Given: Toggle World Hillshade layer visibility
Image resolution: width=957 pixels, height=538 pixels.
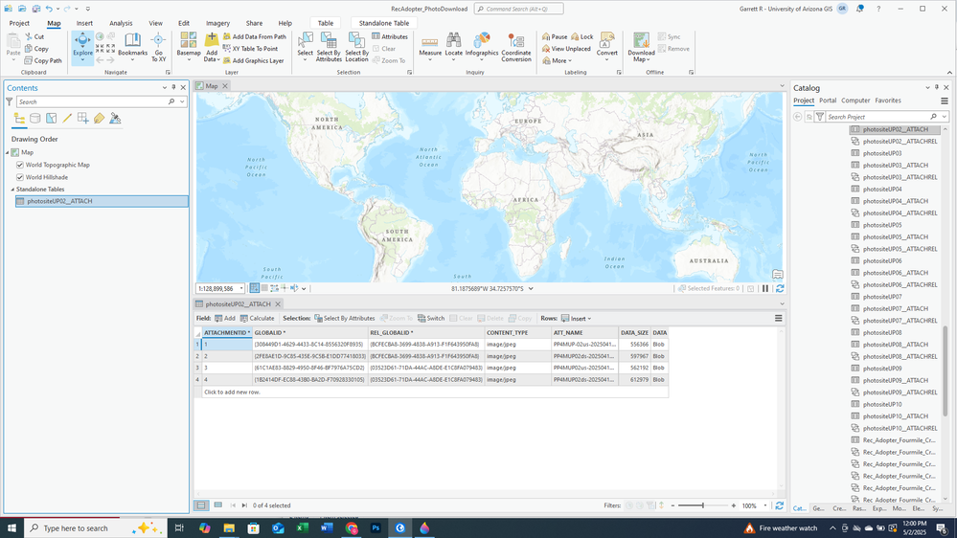Looking at the screenshot, I should pyautogui.click(x=20, y=177).
